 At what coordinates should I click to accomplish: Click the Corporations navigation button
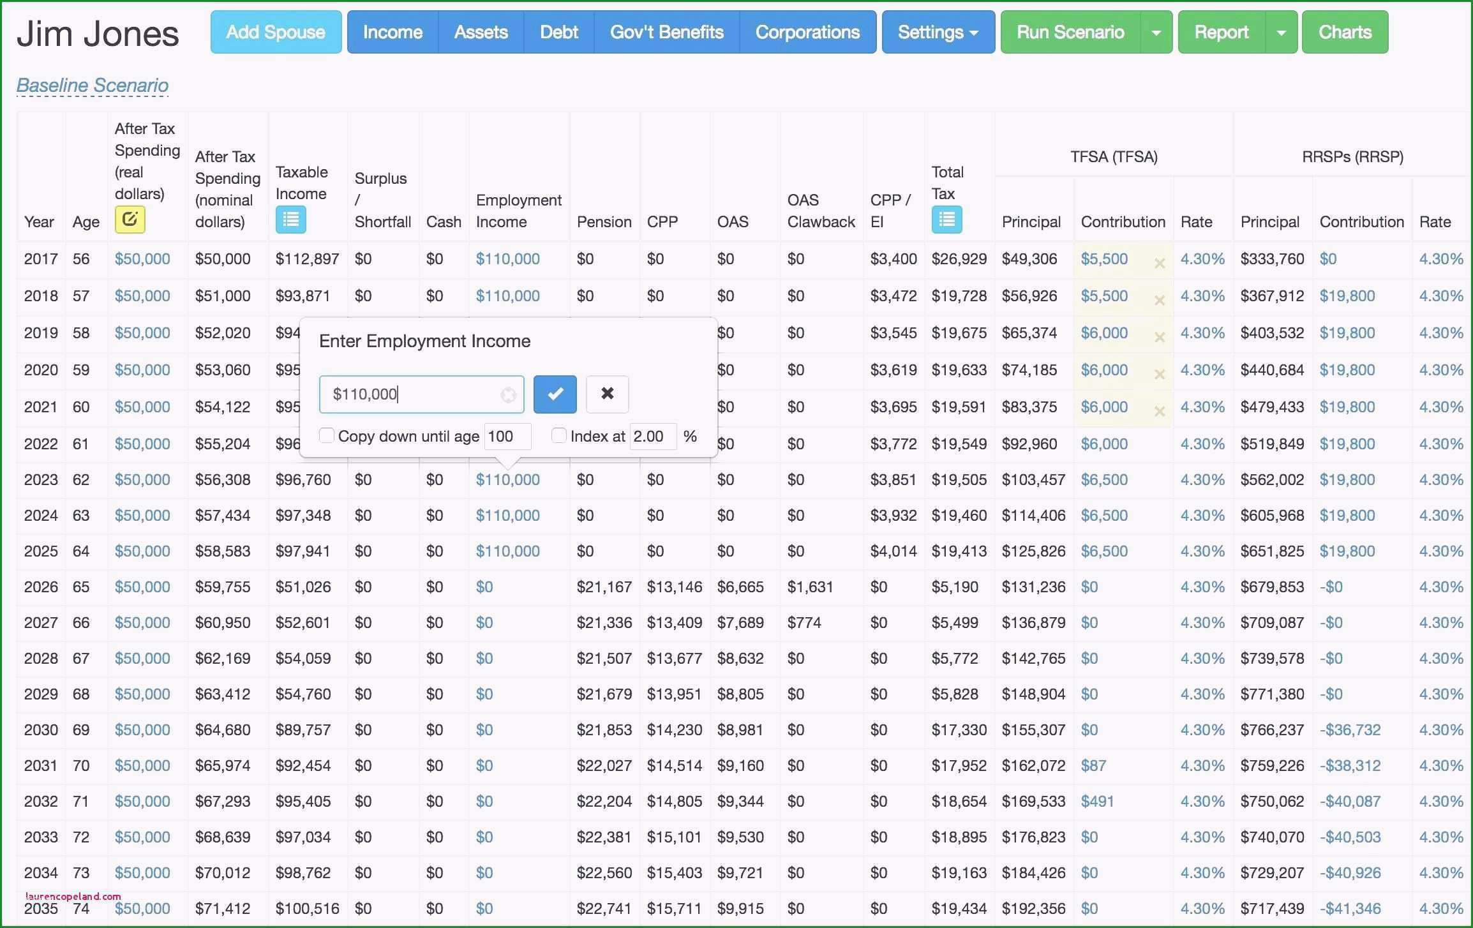coord(808,32)
